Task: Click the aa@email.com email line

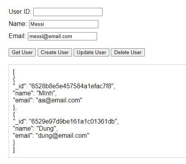Action: [x=47, y=100]
